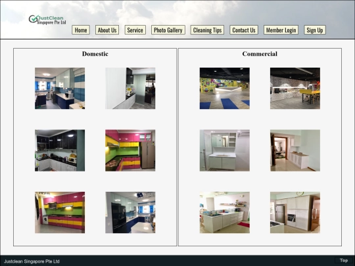This screenshot has height=266, width=355.
Task: Click the Commercial section heading
Action: coord(260,54)
